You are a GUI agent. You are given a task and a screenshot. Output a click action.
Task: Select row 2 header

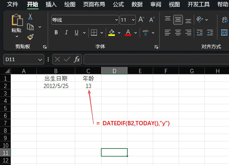(x=5, y=86)
